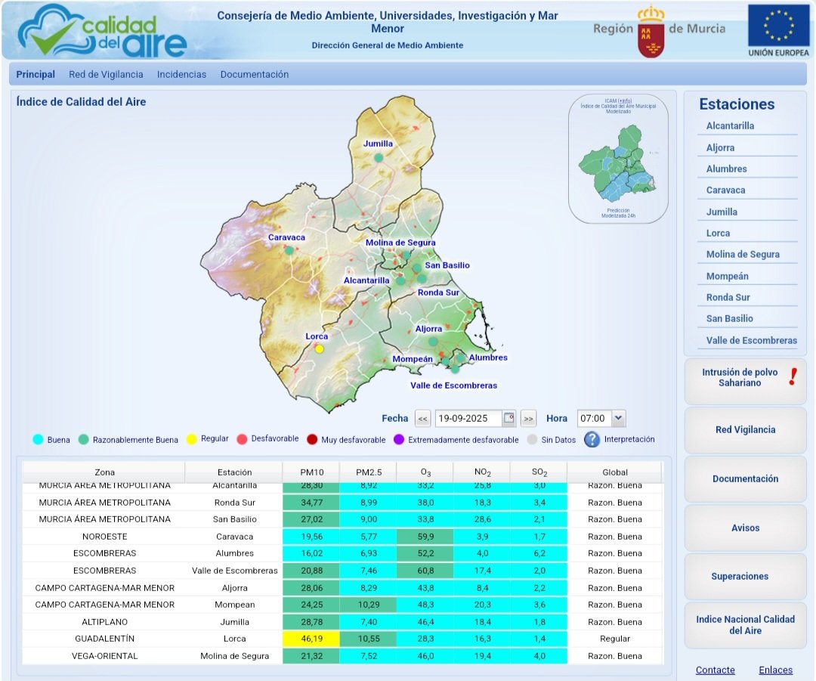The height and width of the screenshot is (681, 816).
Task: Advance the date with the >> control
Action: click(x=527, y=418)
